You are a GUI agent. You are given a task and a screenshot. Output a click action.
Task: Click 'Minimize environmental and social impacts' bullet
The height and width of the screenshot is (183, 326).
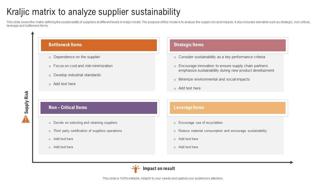coord(214,79)
